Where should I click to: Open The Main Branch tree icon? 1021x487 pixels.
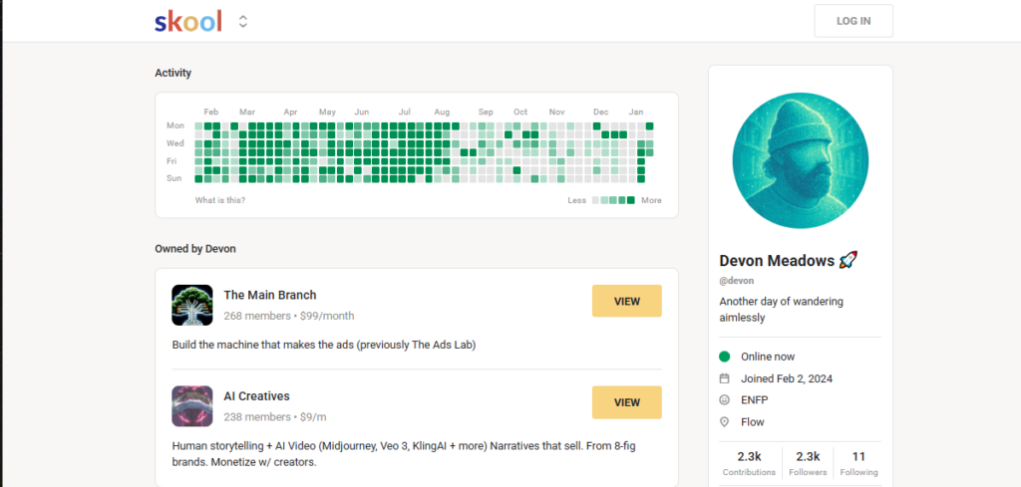tap(192, 305)
